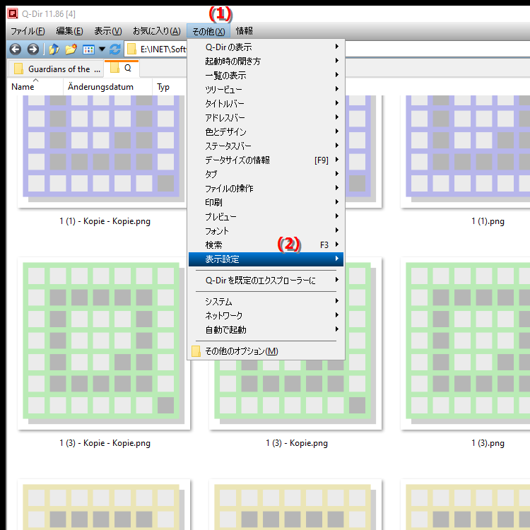Expand the 起動時の開き方 submenu
The width and height of the screenshot is (530, 530).
[266, 61]
